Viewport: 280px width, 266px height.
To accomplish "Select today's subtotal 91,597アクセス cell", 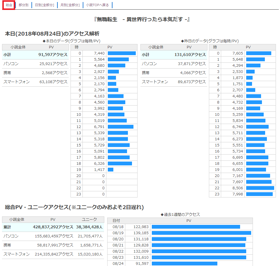I will click(x=53, y=55).
